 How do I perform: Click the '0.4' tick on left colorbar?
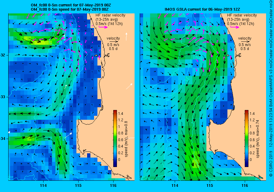[121, 146]
